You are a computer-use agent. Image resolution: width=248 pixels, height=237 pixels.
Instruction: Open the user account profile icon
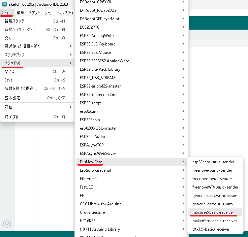[7, 224]
